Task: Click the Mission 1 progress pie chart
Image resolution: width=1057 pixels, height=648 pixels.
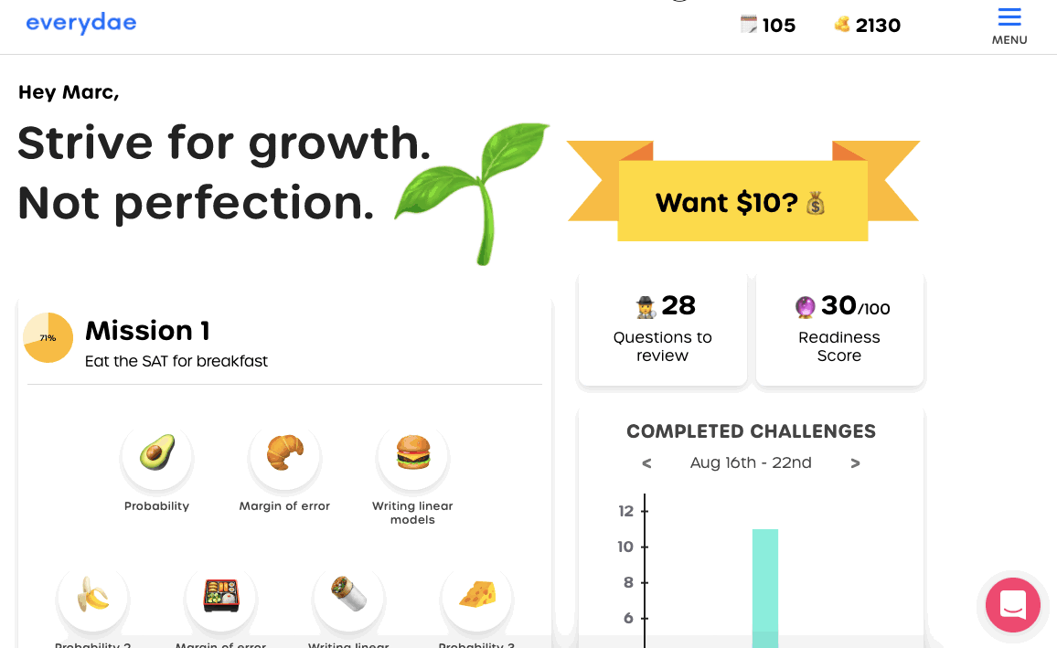Action: click(48, 337)
